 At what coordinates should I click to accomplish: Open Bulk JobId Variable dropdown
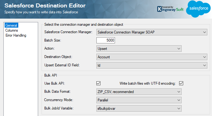point(139,109)
